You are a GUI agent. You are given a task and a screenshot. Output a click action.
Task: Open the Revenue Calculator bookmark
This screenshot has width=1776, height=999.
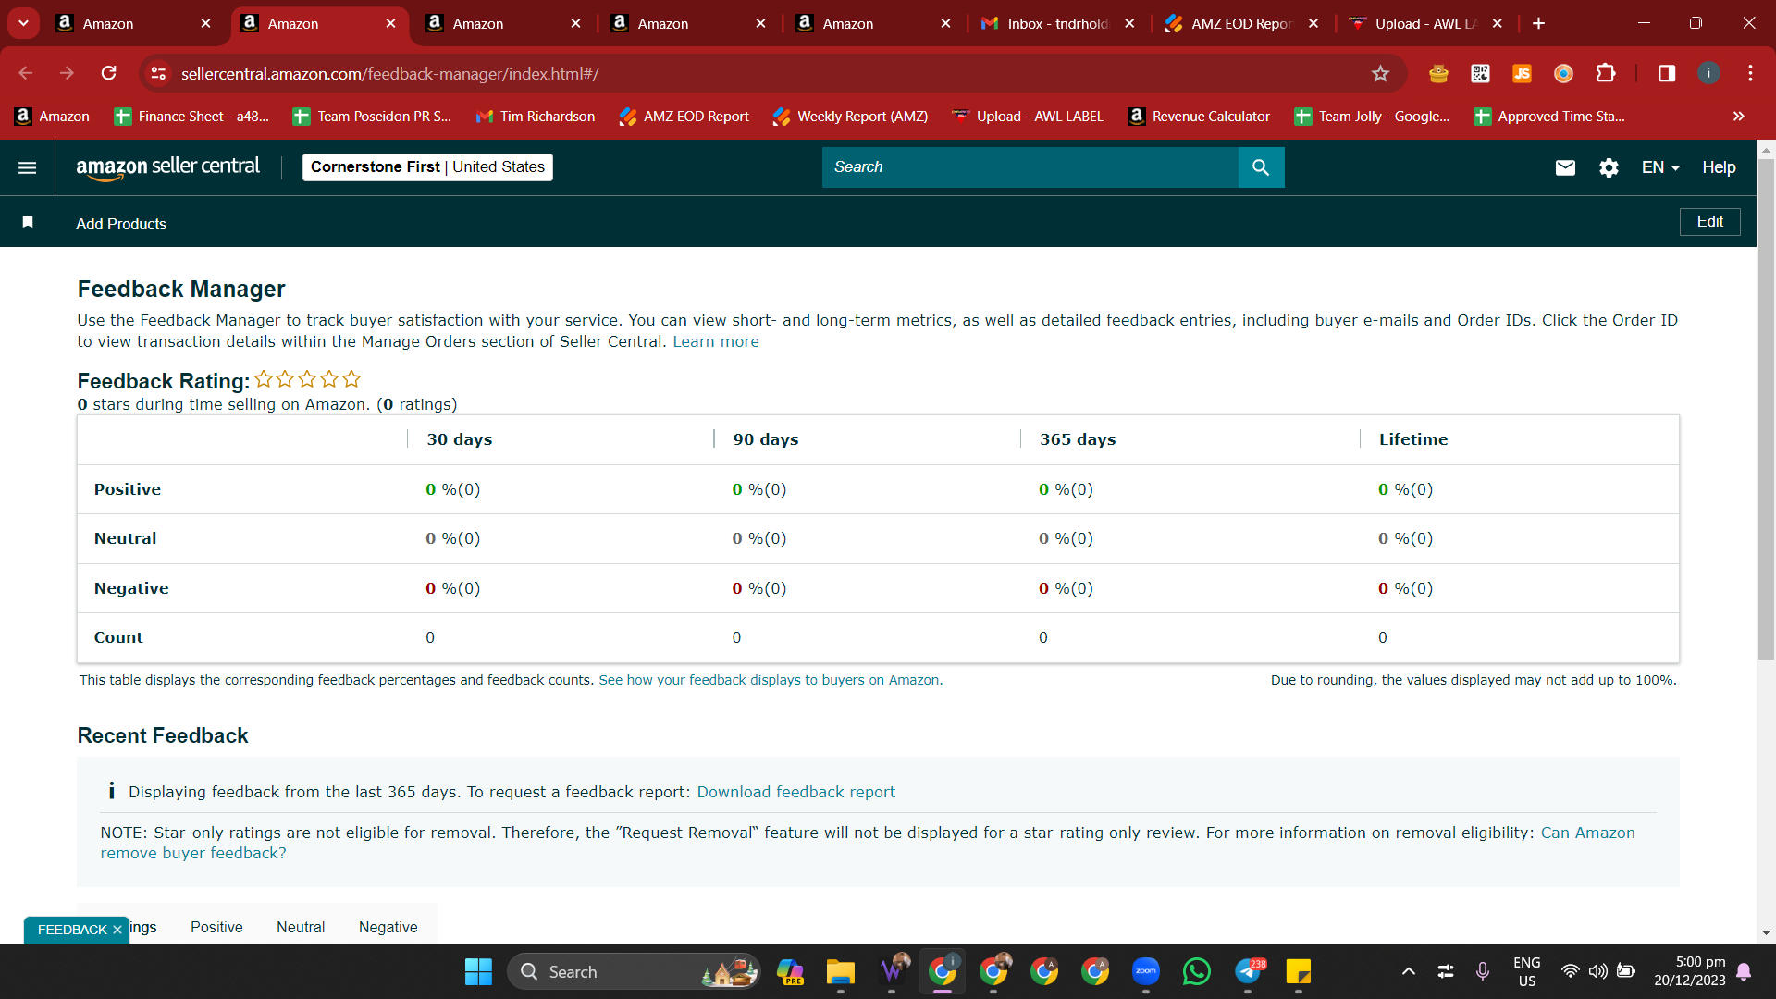click(1199, 117)
